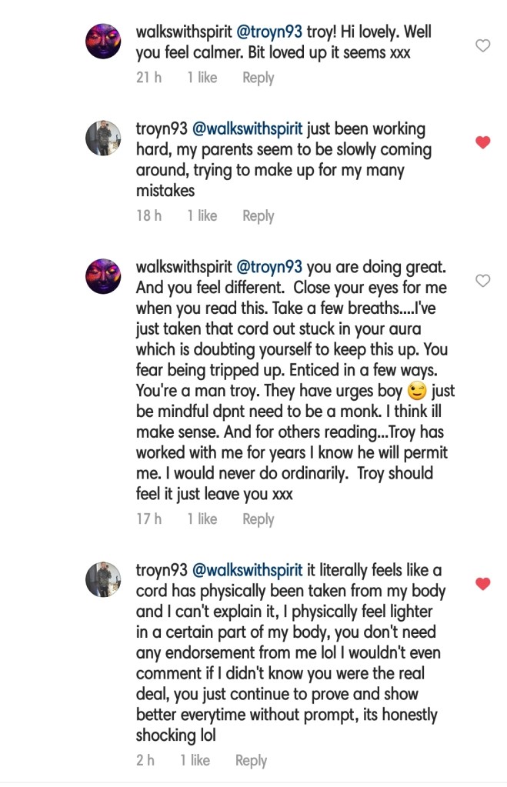Open walkswithspirit avatar on 17 h comment
This screenshot has width=507, height=787.
coord(103,277)
